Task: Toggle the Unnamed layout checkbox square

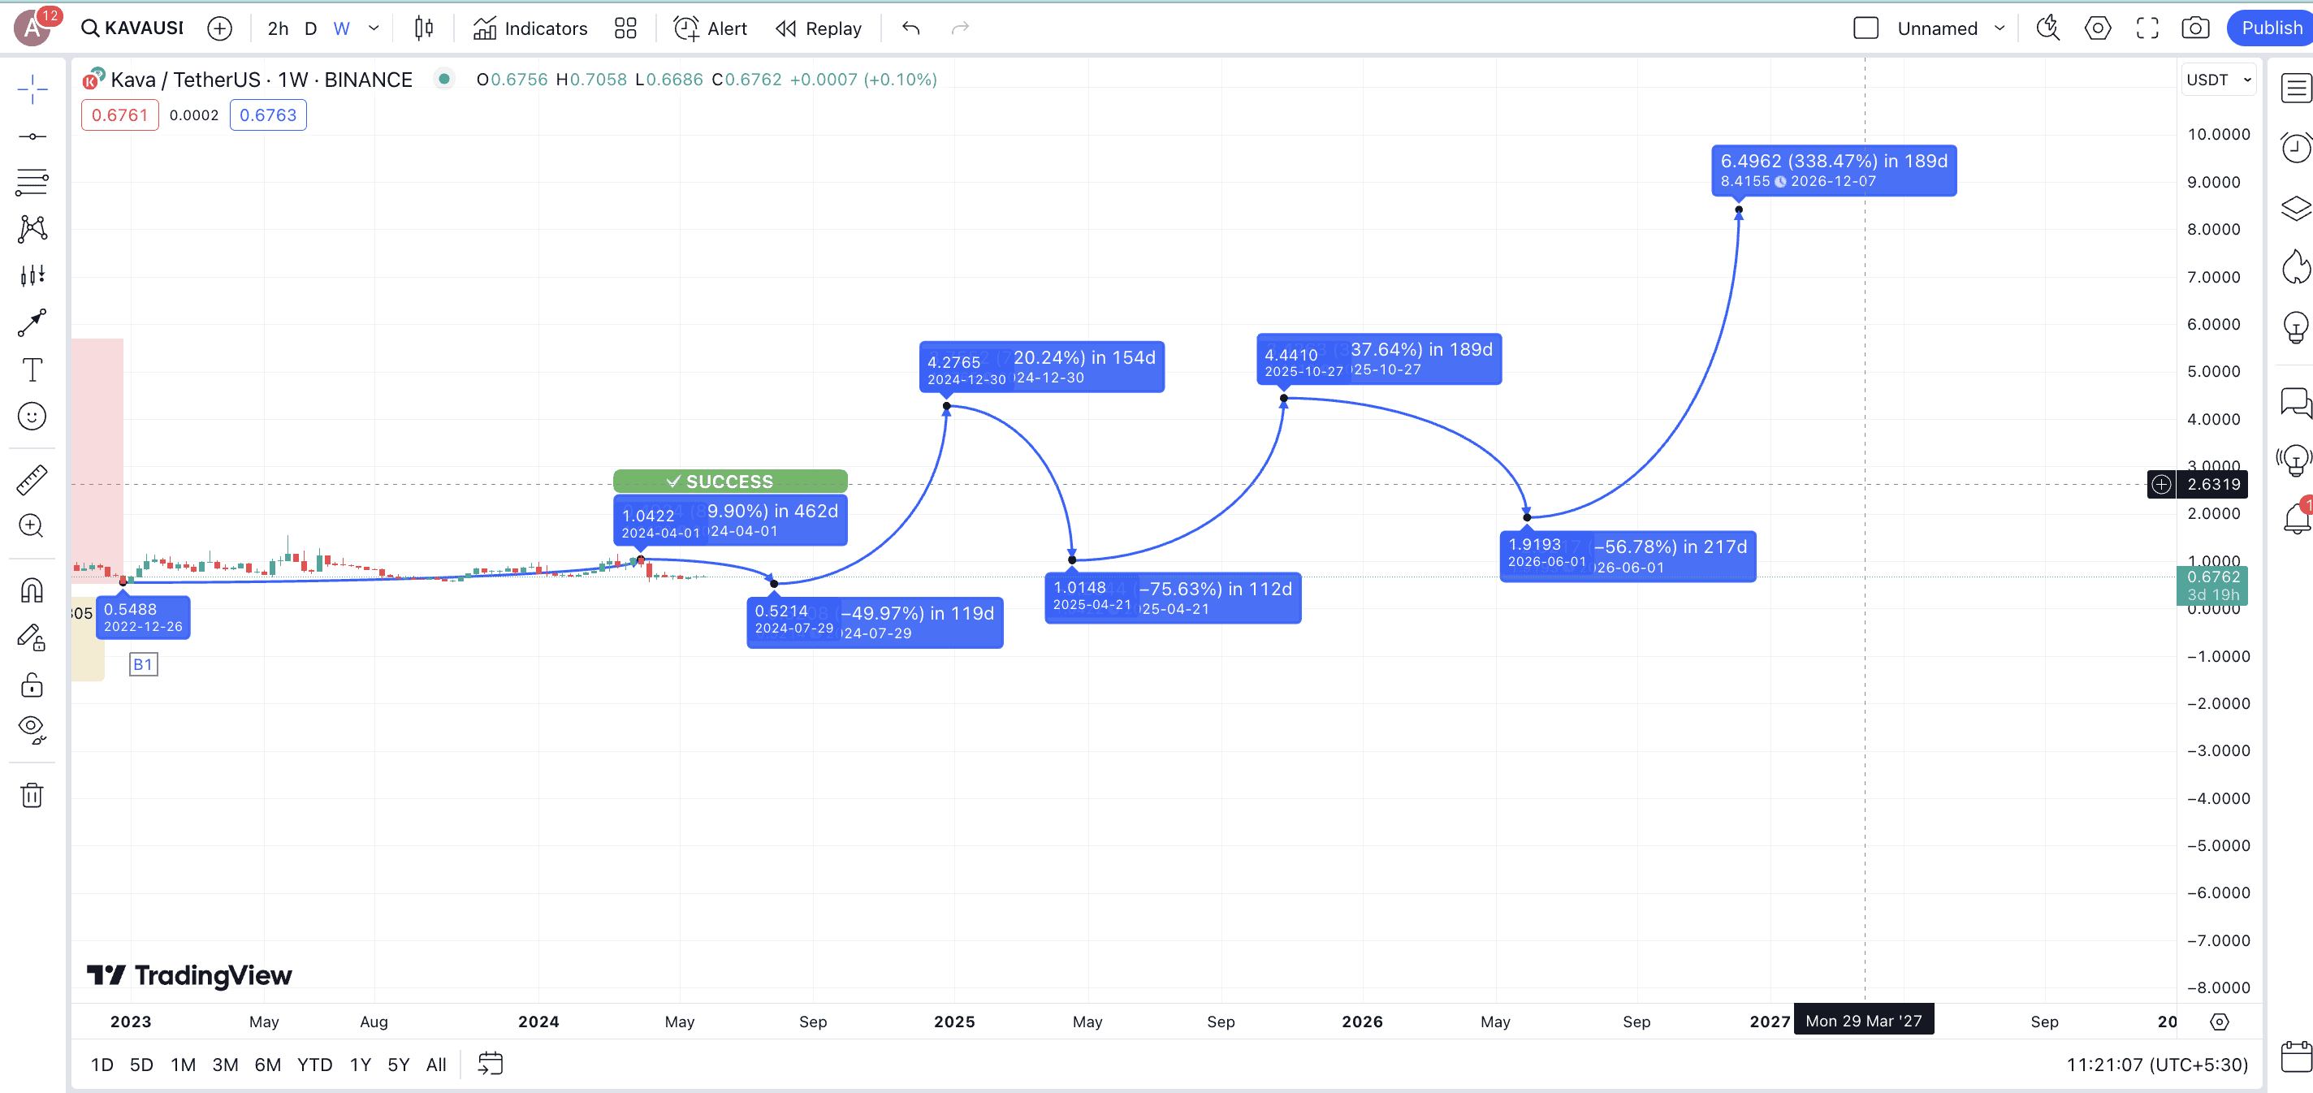Action: pyautogui.click(x=1865, y=28)
